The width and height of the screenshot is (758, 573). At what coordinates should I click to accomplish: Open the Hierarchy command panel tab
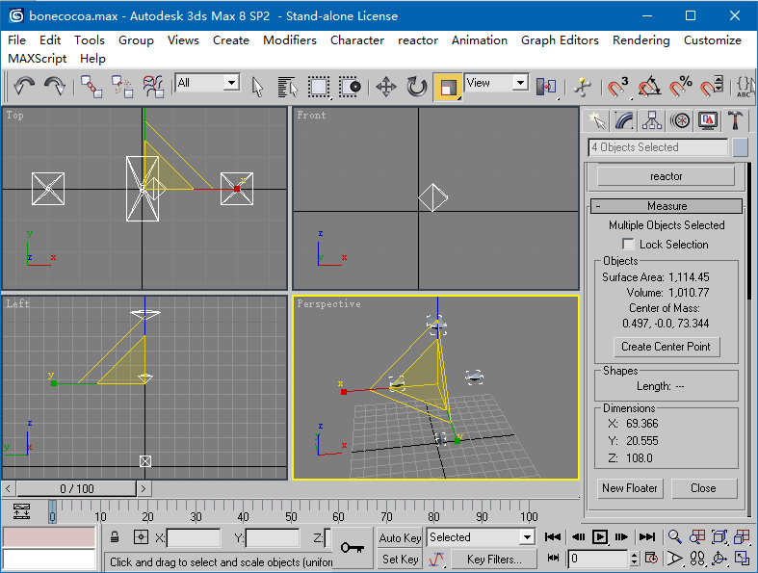pos(653,120)
